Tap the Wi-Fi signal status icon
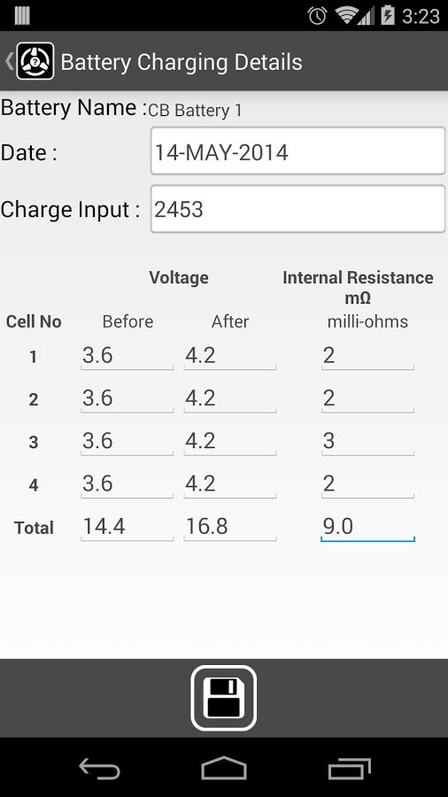The height and width of the screenshot is (797, 448). [x=347, y=15]
